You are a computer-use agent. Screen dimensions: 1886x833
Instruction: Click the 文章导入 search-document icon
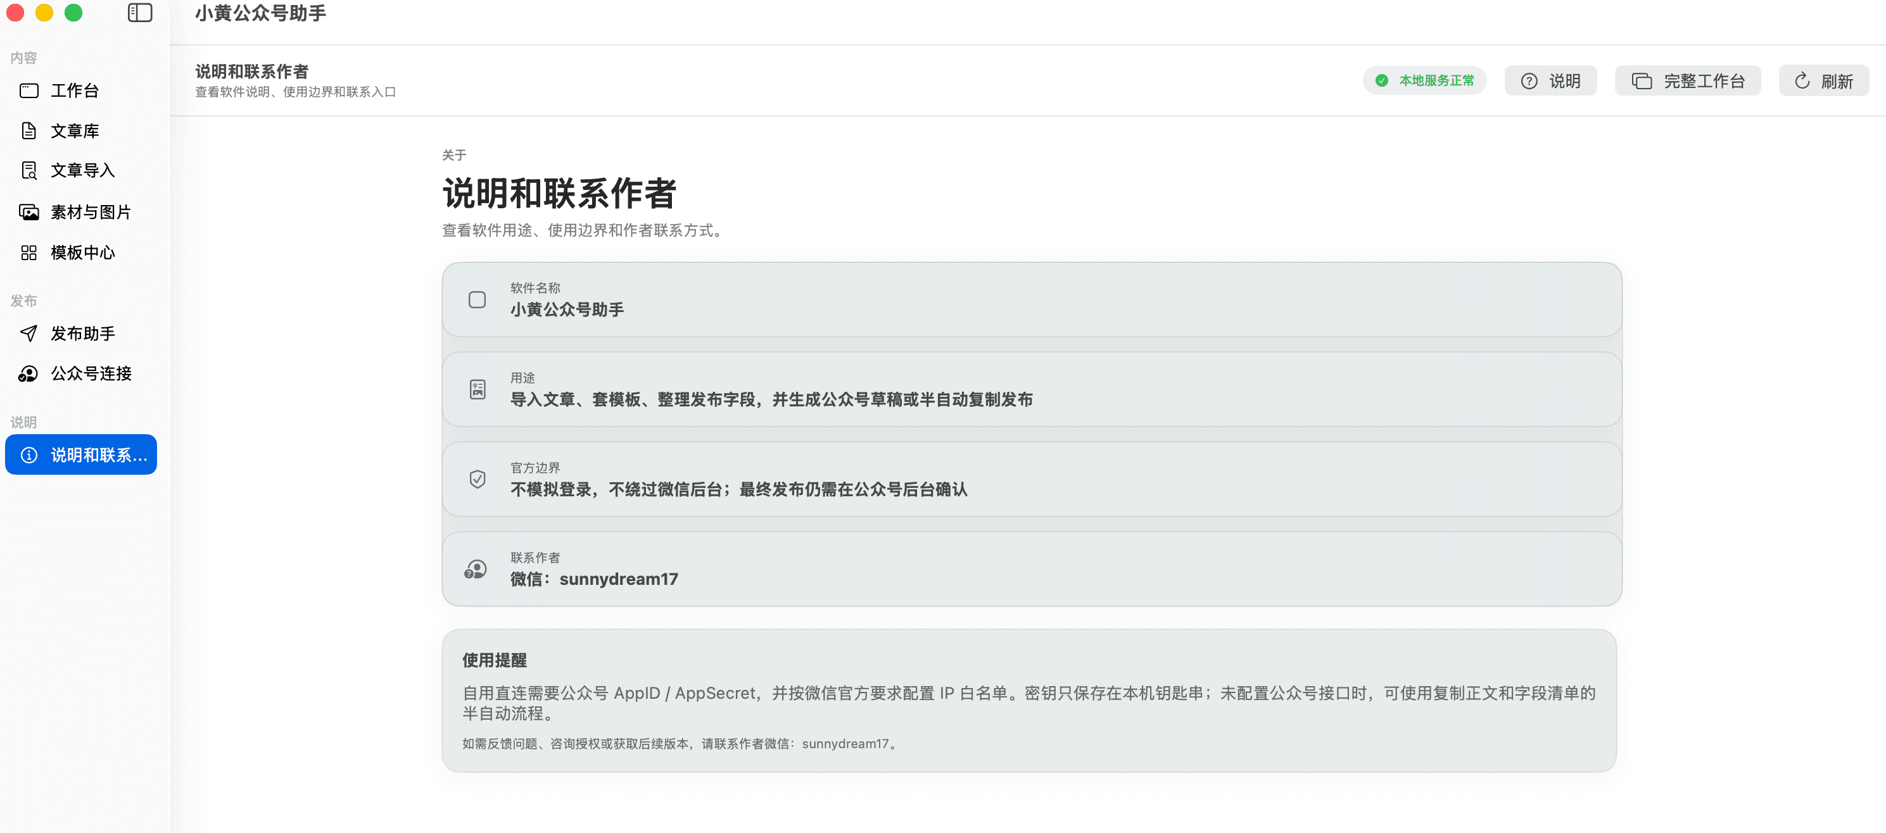tap(28, 170)
